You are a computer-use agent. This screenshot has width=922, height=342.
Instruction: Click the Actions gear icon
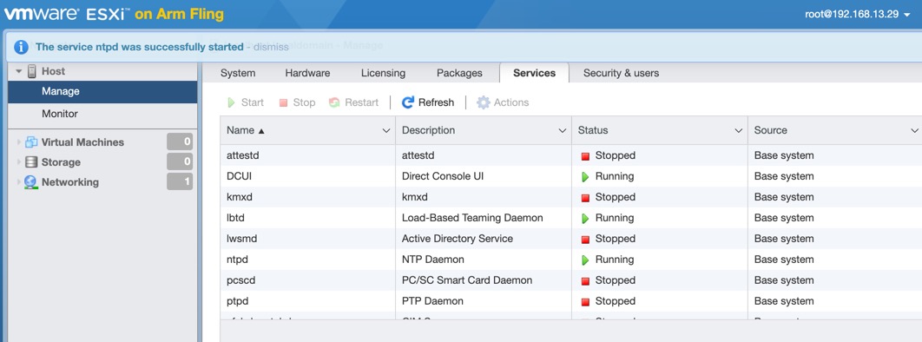484,102
